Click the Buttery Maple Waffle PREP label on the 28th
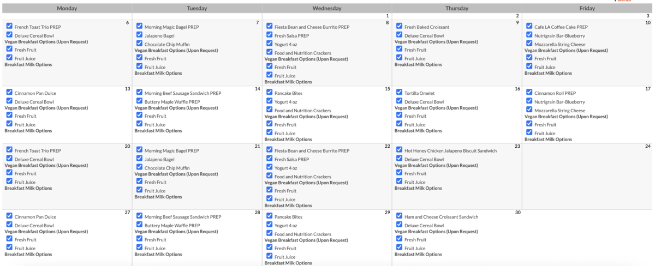655x266 pixels. click(x=172, y=226)
